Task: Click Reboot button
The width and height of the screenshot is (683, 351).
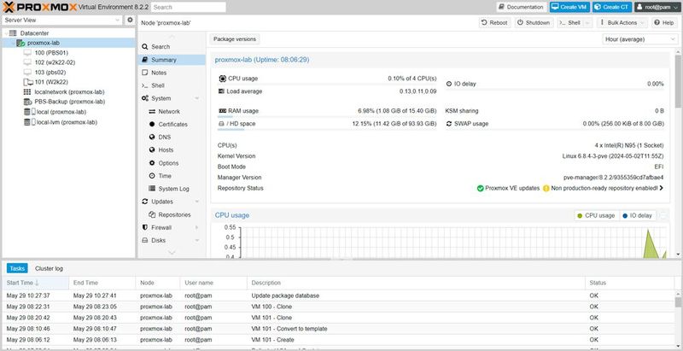Action: point(495,23)
